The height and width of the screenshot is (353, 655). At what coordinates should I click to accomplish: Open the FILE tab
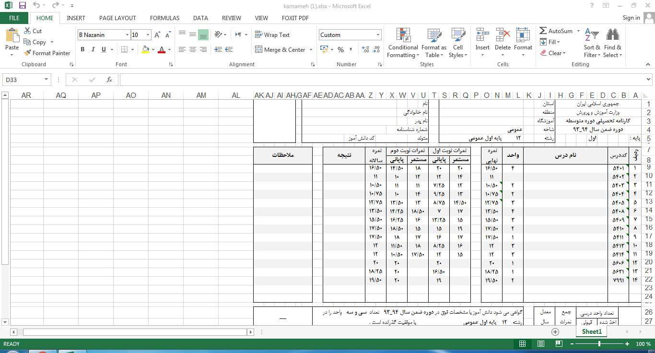[14, 18]
